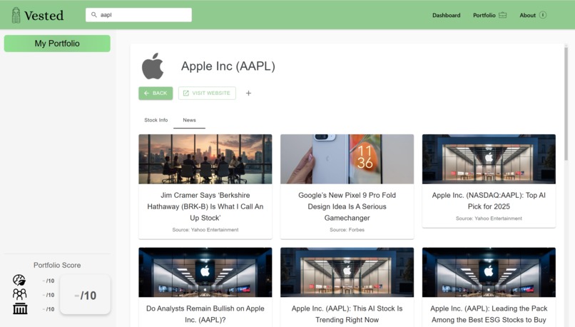Open the About menu item
Viewport: 575px width, 327px height.
click(527, 15)
